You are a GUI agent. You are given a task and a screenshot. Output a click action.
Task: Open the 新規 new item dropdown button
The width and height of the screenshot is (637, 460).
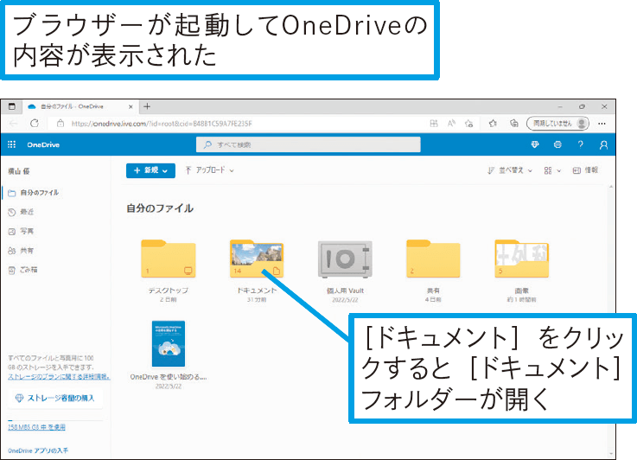(150, 170)
